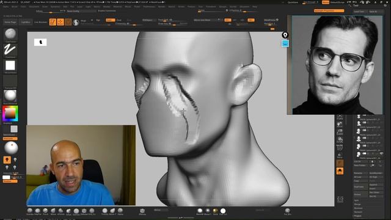Viewport: 391px width, 220px height.
Task: Toggle the dimmed Ghost button above Solo
Action: point(340,163)
